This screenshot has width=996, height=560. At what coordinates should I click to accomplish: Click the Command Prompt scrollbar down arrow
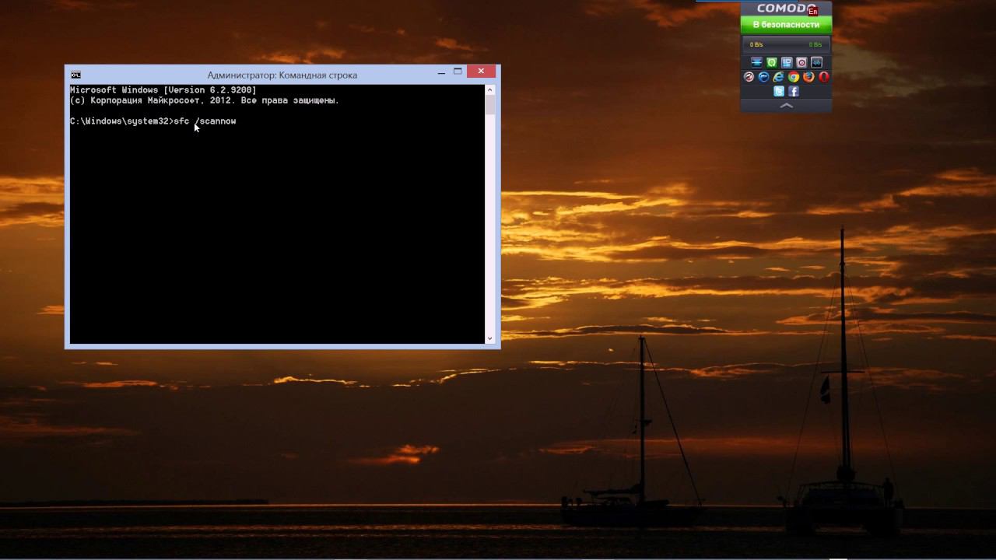(490, 338)
